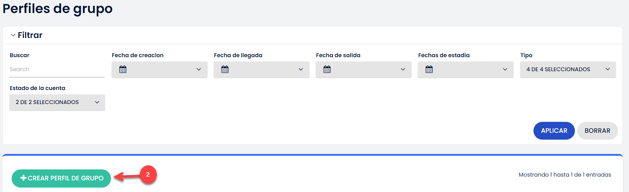
Task: Open the Fecha de llegada dropdown arrow
Action: (301, 69)
